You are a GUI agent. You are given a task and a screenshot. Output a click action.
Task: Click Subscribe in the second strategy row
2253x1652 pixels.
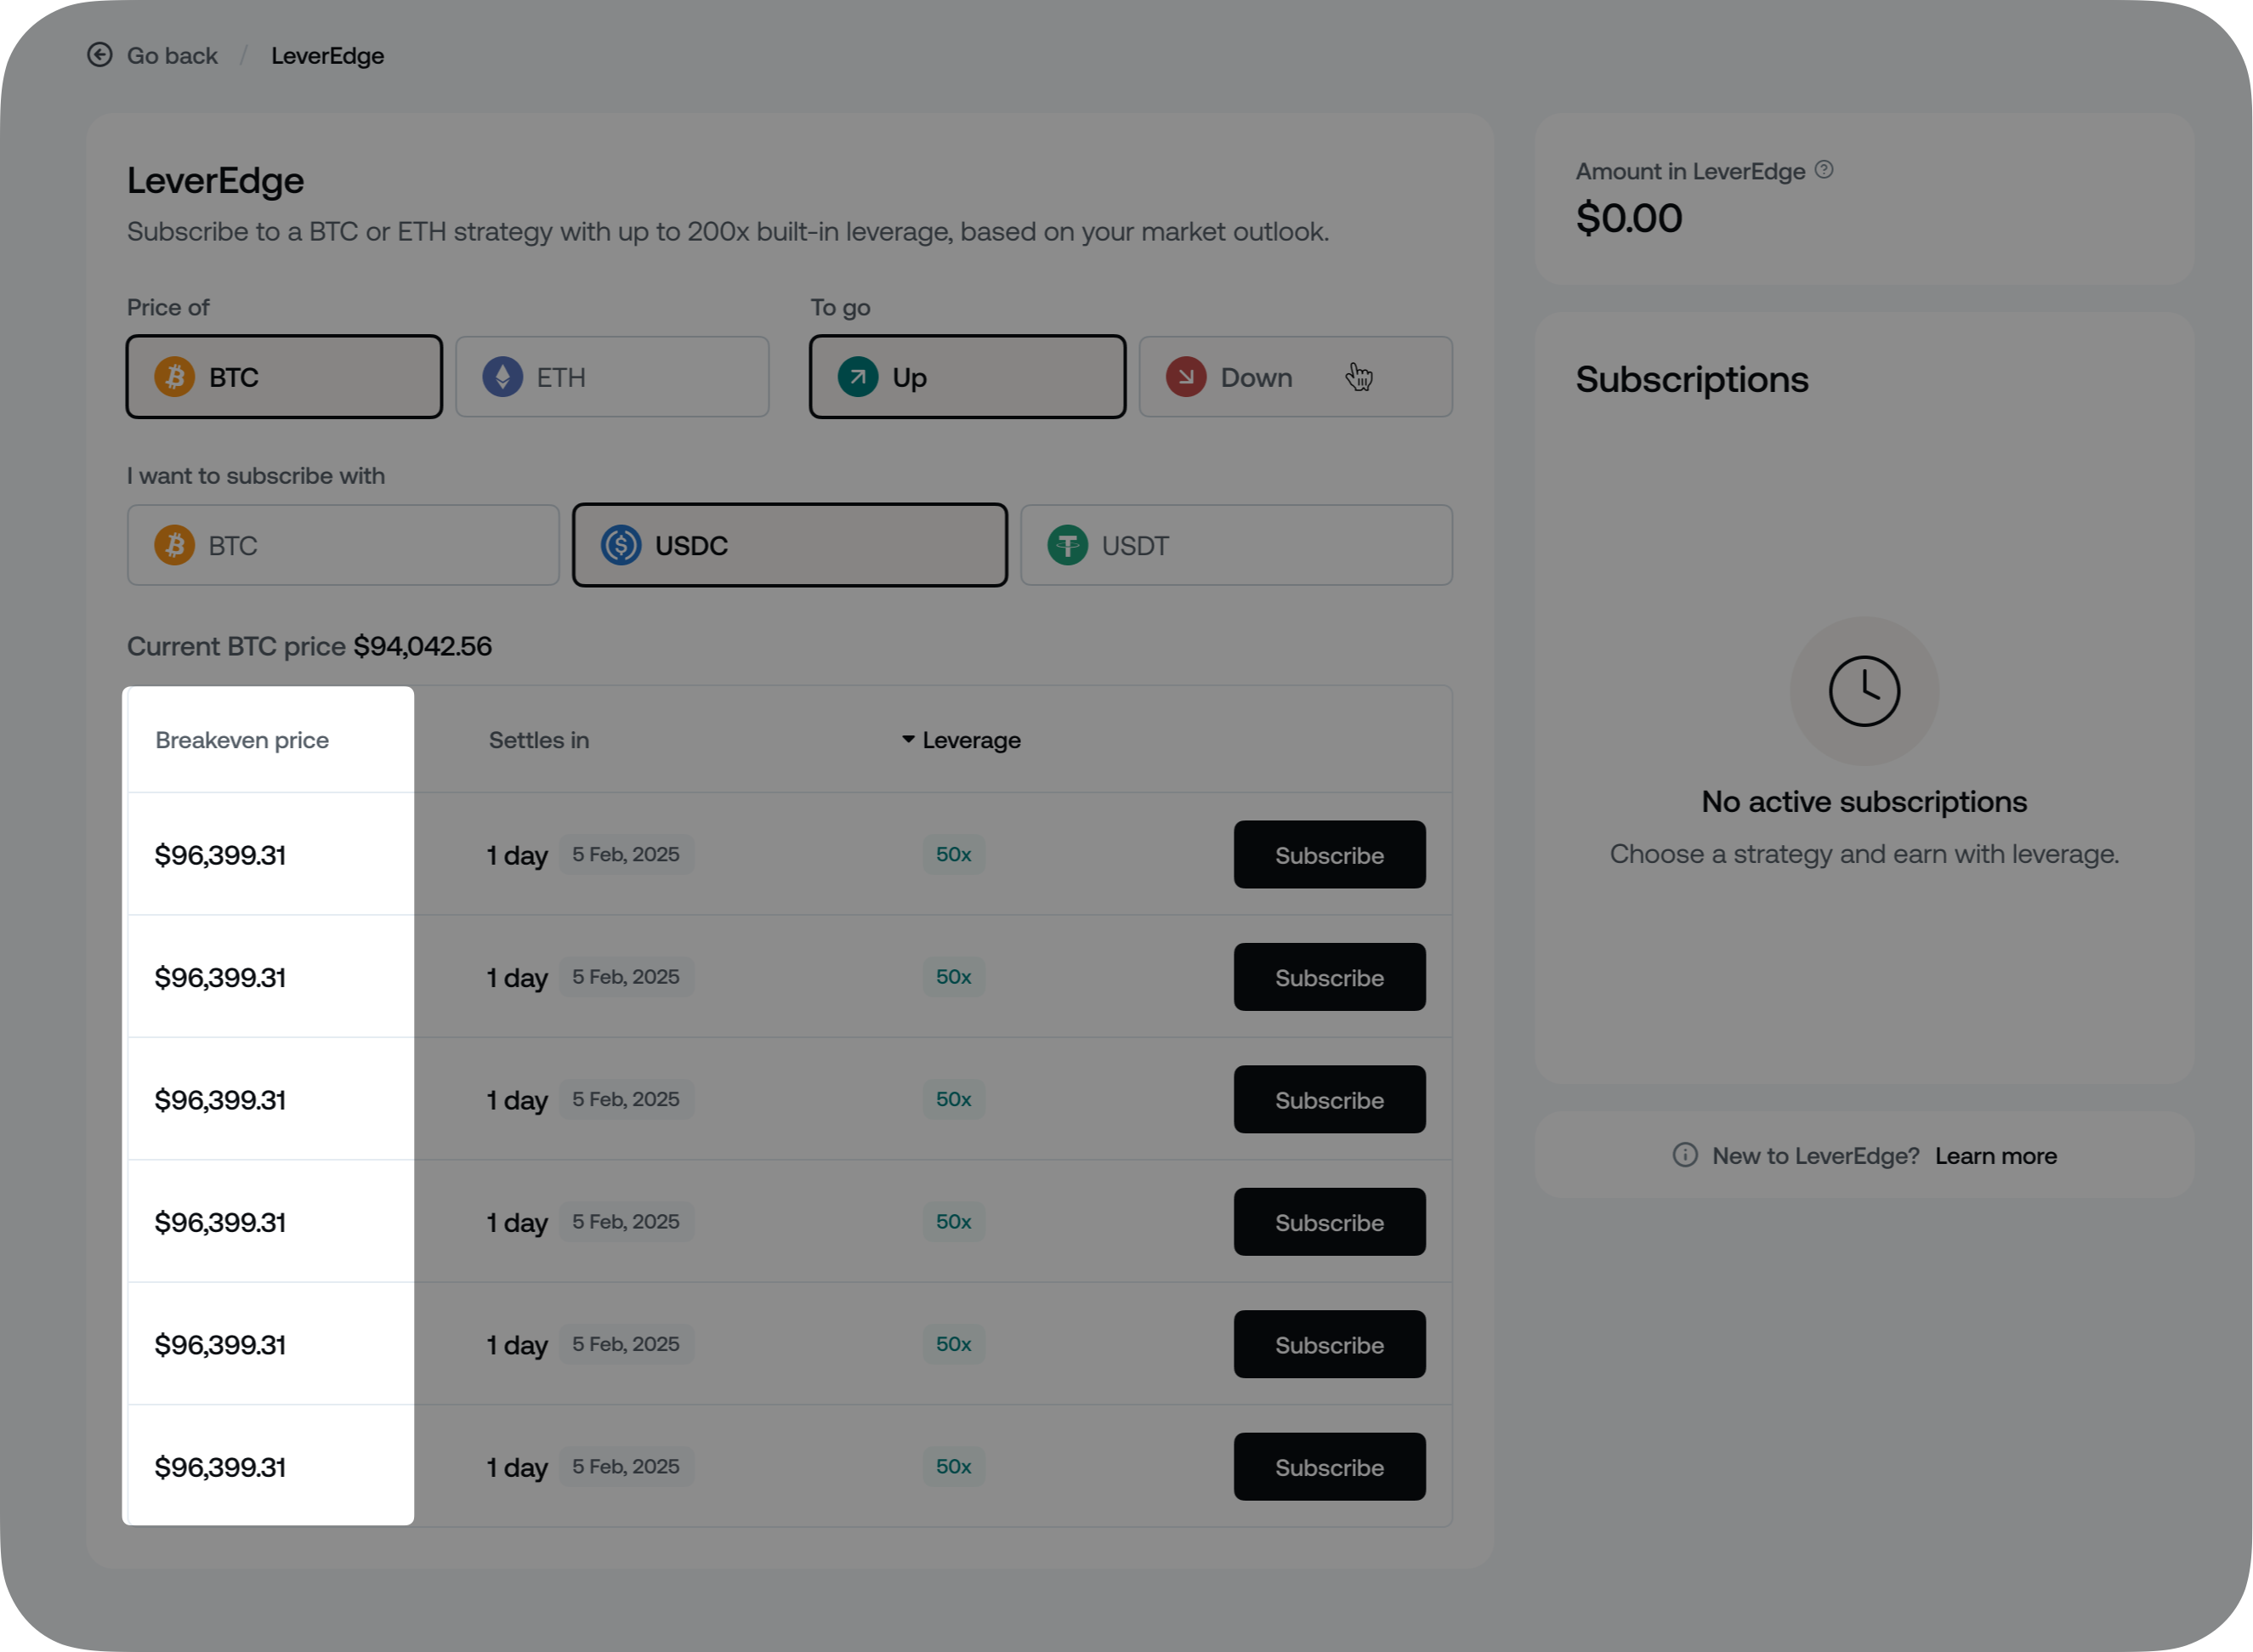[1329, 977]
